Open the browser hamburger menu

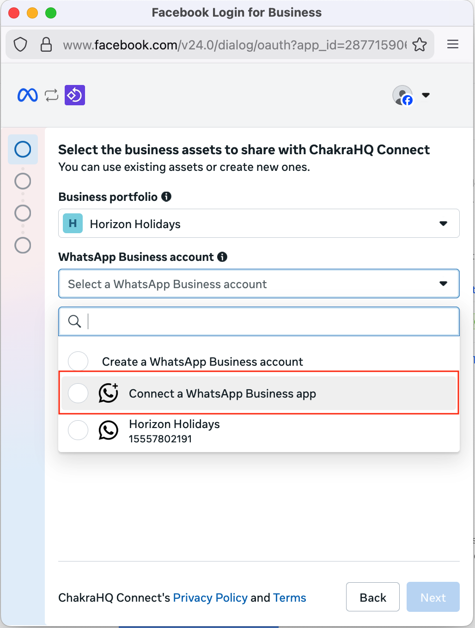[x=453, y=44]
